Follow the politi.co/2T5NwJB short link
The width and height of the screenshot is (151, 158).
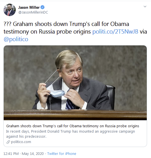[115, 32]
